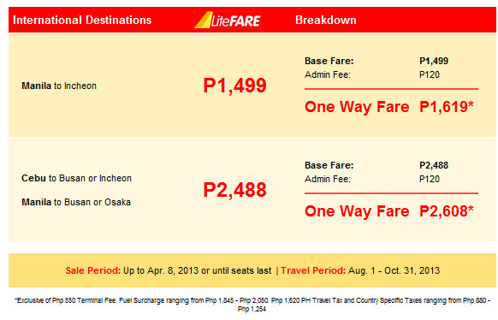Click One Way Fare P2,608 total
The image size is (498, 320).
pos(389,211)
